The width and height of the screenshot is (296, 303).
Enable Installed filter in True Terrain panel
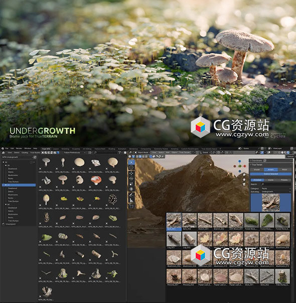257,180
